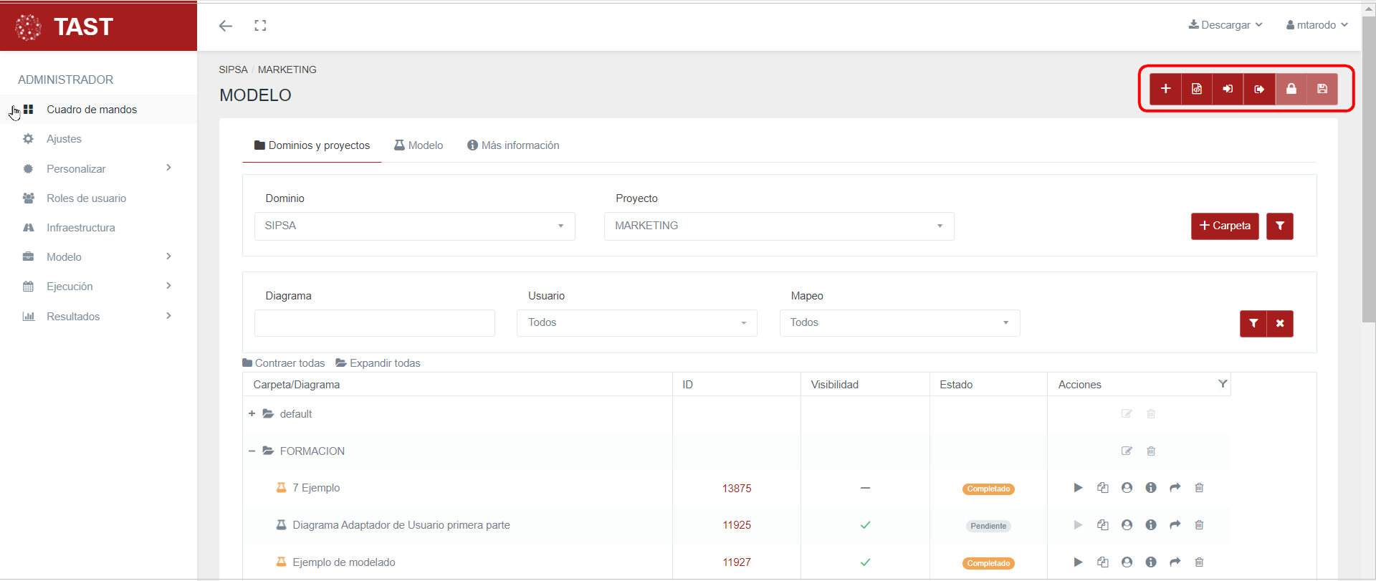This screenshot has width=1376, height=581.
Task: Expand the default folder
Action: pos(252,414)
